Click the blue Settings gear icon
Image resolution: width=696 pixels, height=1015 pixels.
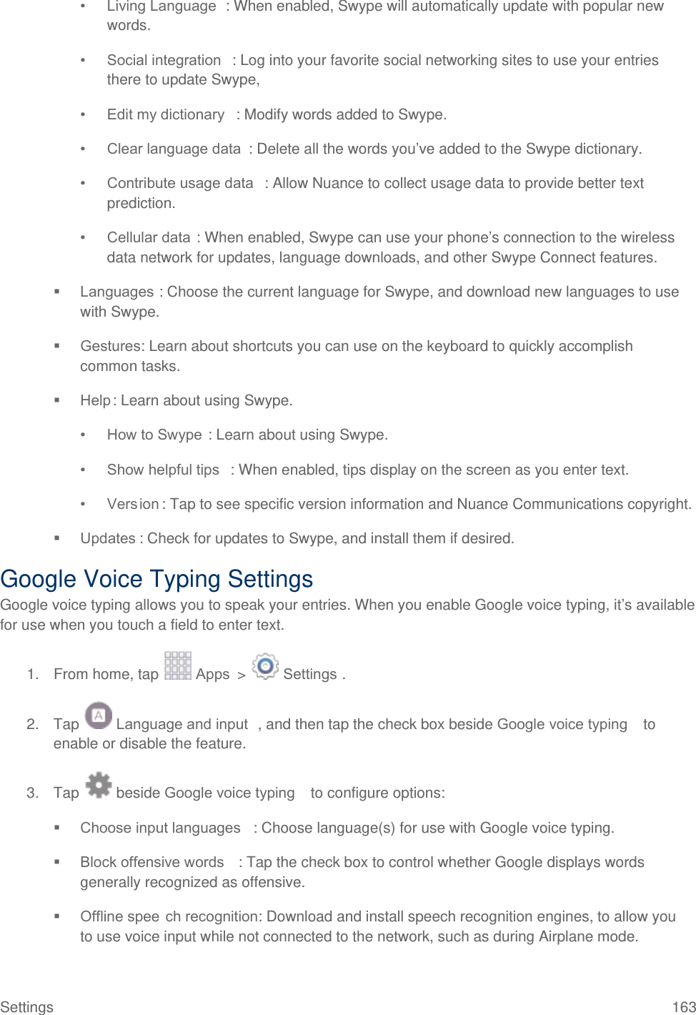pos(265,666)
